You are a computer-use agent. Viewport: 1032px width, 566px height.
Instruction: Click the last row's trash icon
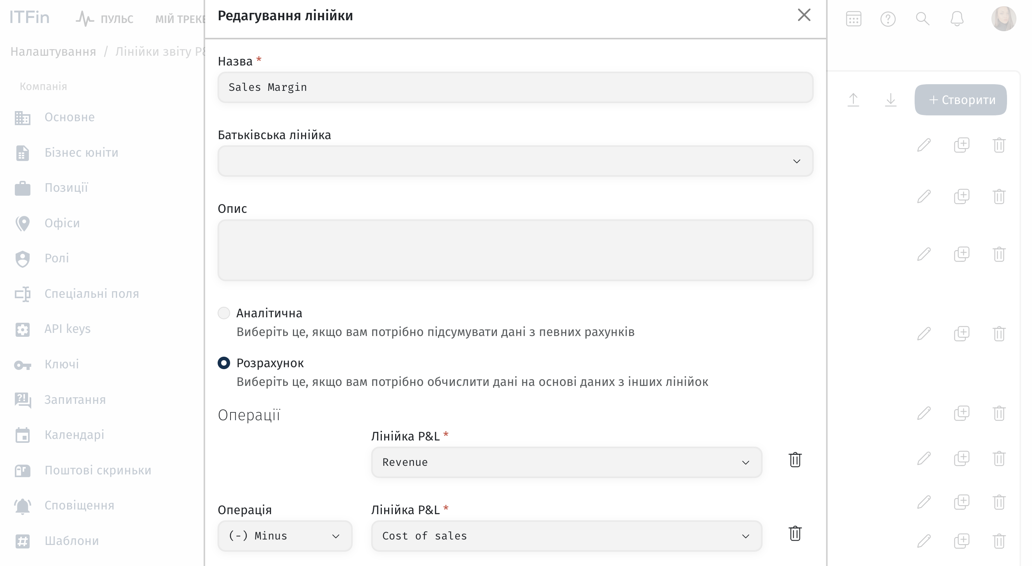(x=999, y=541)
